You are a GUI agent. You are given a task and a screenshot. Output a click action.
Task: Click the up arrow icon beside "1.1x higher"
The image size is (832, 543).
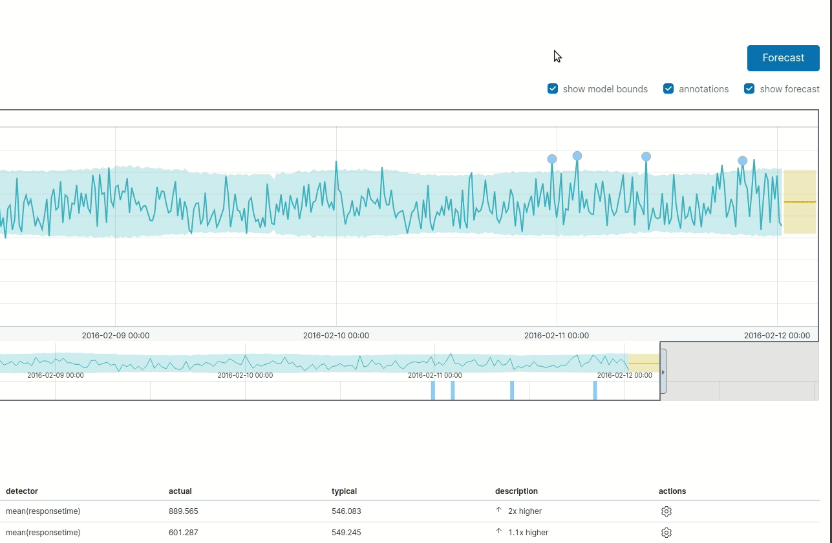(498, 532)
